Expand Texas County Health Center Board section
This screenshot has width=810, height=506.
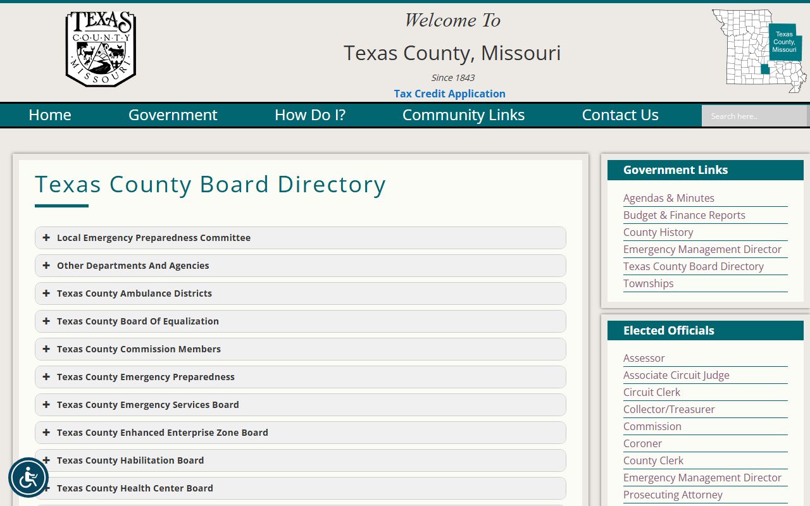pos(301,488)
